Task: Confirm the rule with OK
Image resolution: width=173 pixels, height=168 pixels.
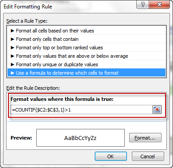Action: (x=111, y=156)
